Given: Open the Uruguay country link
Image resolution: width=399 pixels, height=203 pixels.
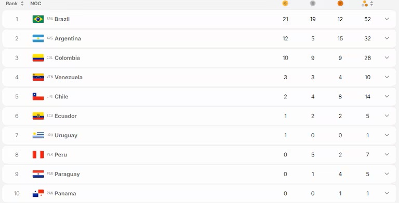Looking at the screenshot, I should point(66,135).
